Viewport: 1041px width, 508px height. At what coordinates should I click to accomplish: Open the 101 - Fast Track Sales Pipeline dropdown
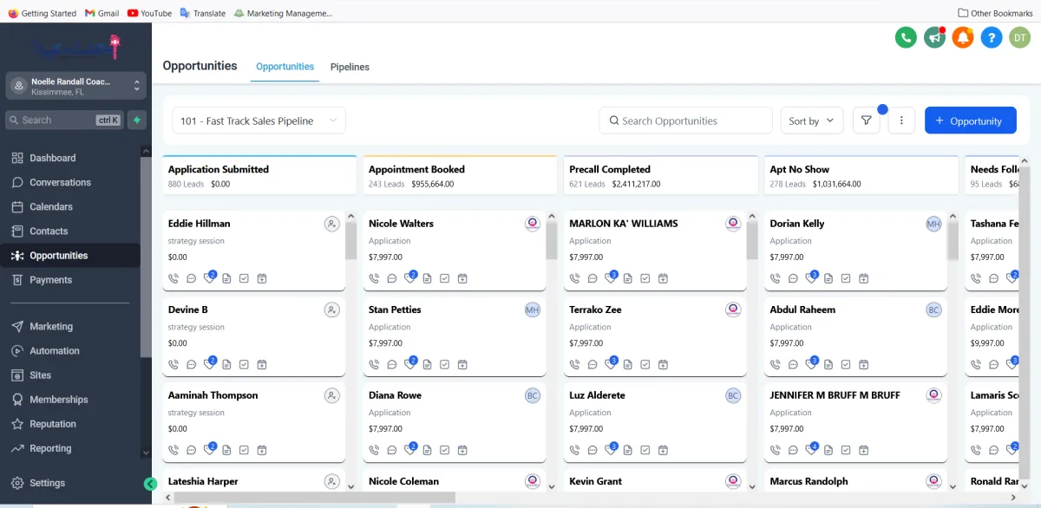(x=259, y=121)
